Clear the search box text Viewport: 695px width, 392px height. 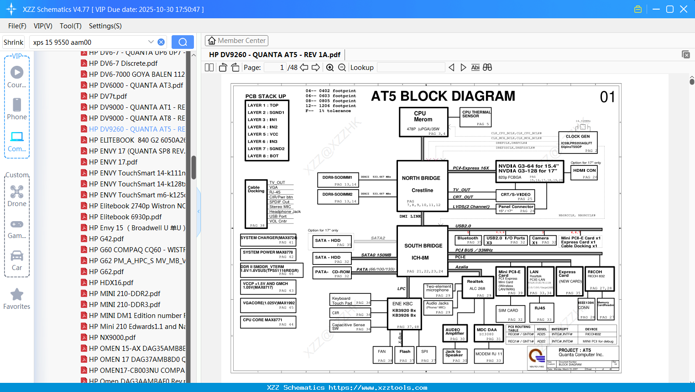click(161, 42)
